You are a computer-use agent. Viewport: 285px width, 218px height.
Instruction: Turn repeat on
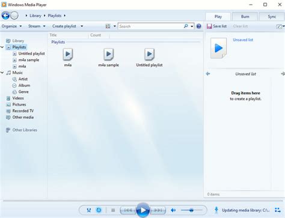99,210
